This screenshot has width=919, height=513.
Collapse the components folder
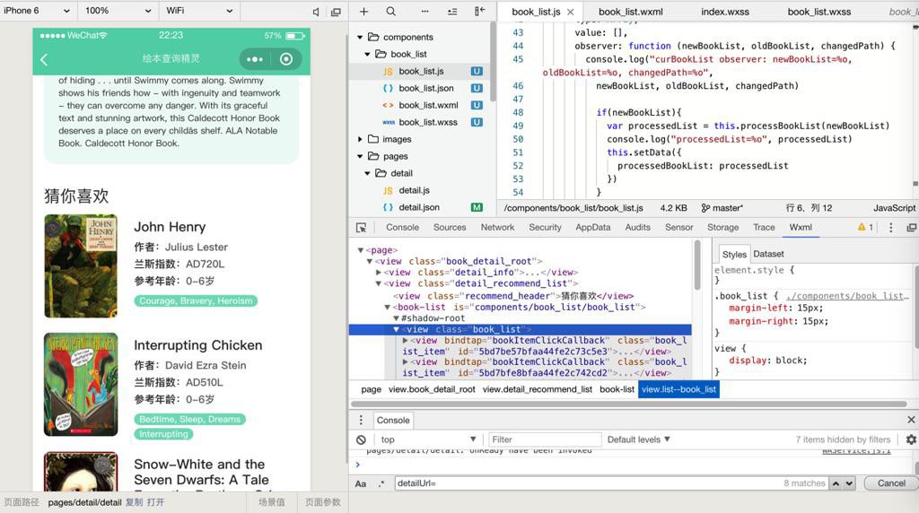(x=360, y=37)
